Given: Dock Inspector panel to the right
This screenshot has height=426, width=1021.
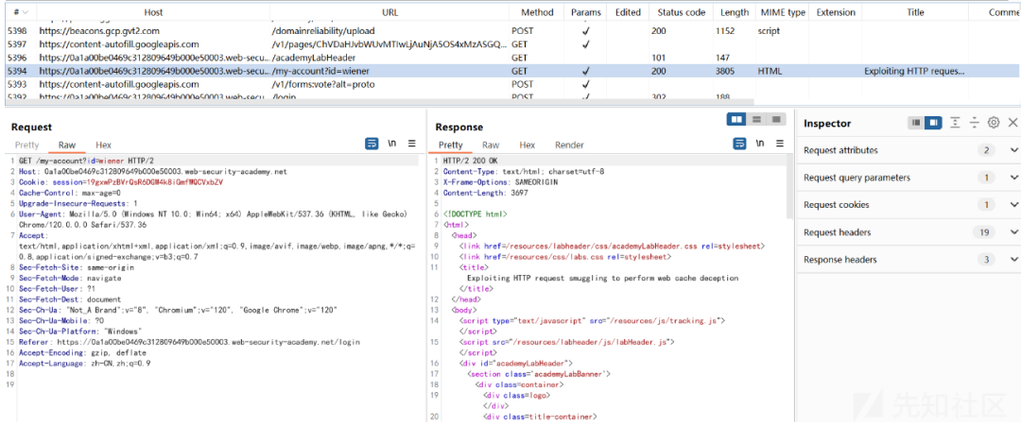Looking at the screenshot, I should coord(933,123).
